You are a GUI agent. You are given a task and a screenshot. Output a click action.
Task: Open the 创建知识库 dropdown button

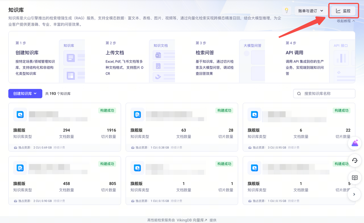coord(25,94)
